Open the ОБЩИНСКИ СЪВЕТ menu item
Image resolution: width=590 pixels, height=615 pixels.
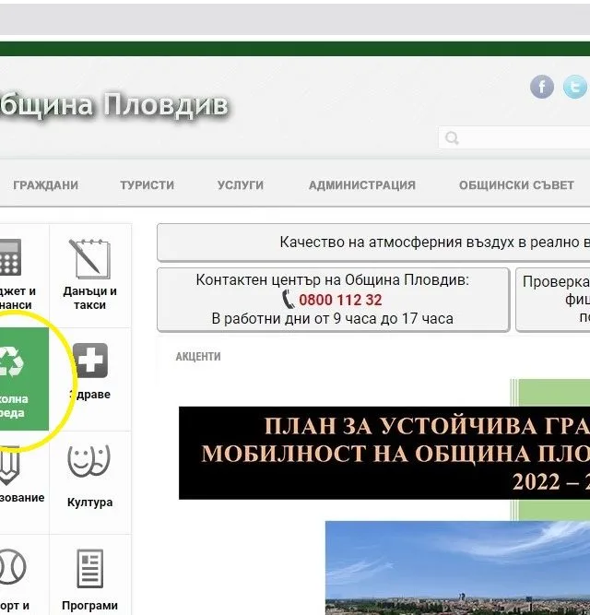pos(516,185)
